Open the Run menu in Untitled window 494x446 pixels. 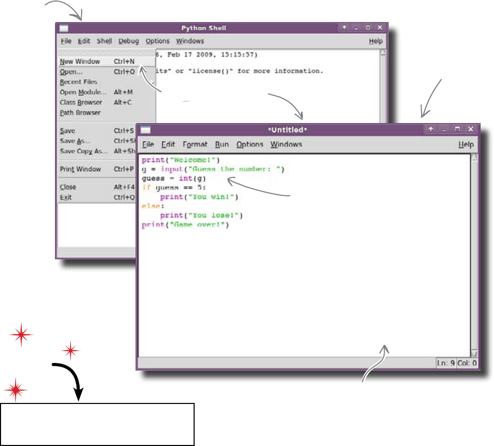click(x=222, y=145)
